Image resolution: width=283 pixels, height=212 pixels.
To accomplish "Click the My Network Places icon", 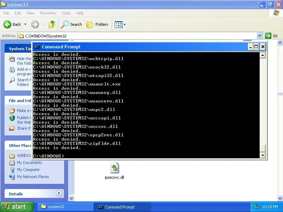I will coord(12,177).
